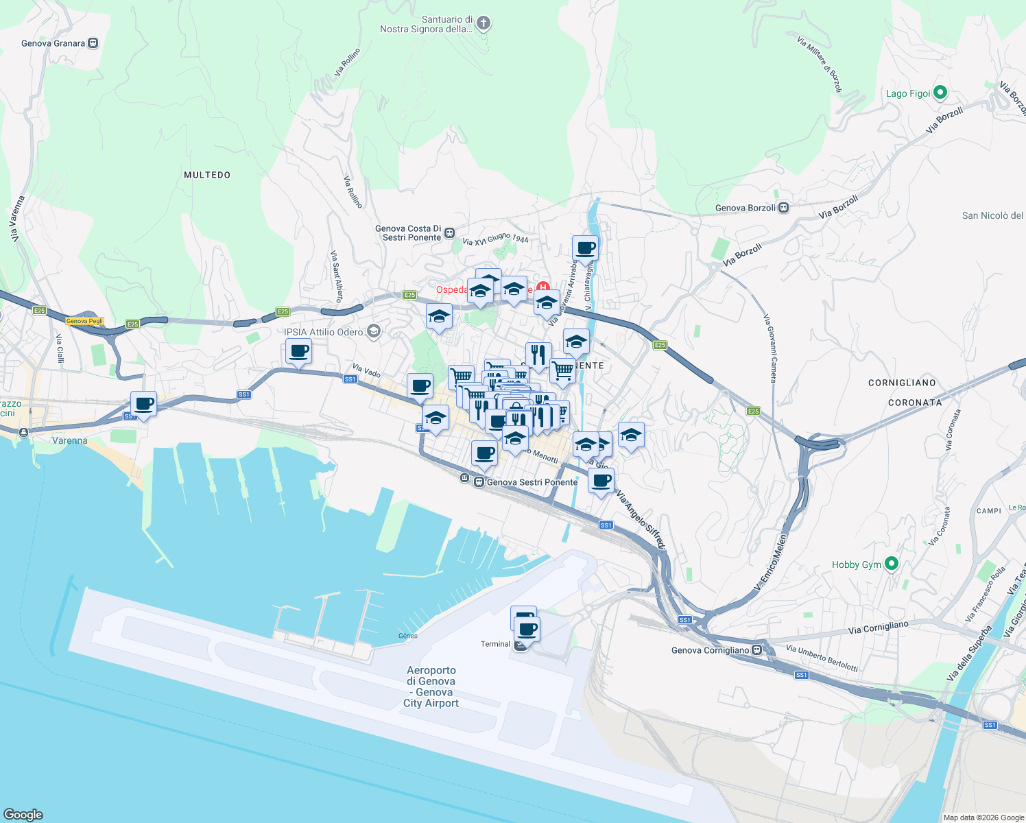Open the hospital H marker near Ospedale
Viewport: 1026px width, 823px height.
pyautogui.click(x=545, y=287)
